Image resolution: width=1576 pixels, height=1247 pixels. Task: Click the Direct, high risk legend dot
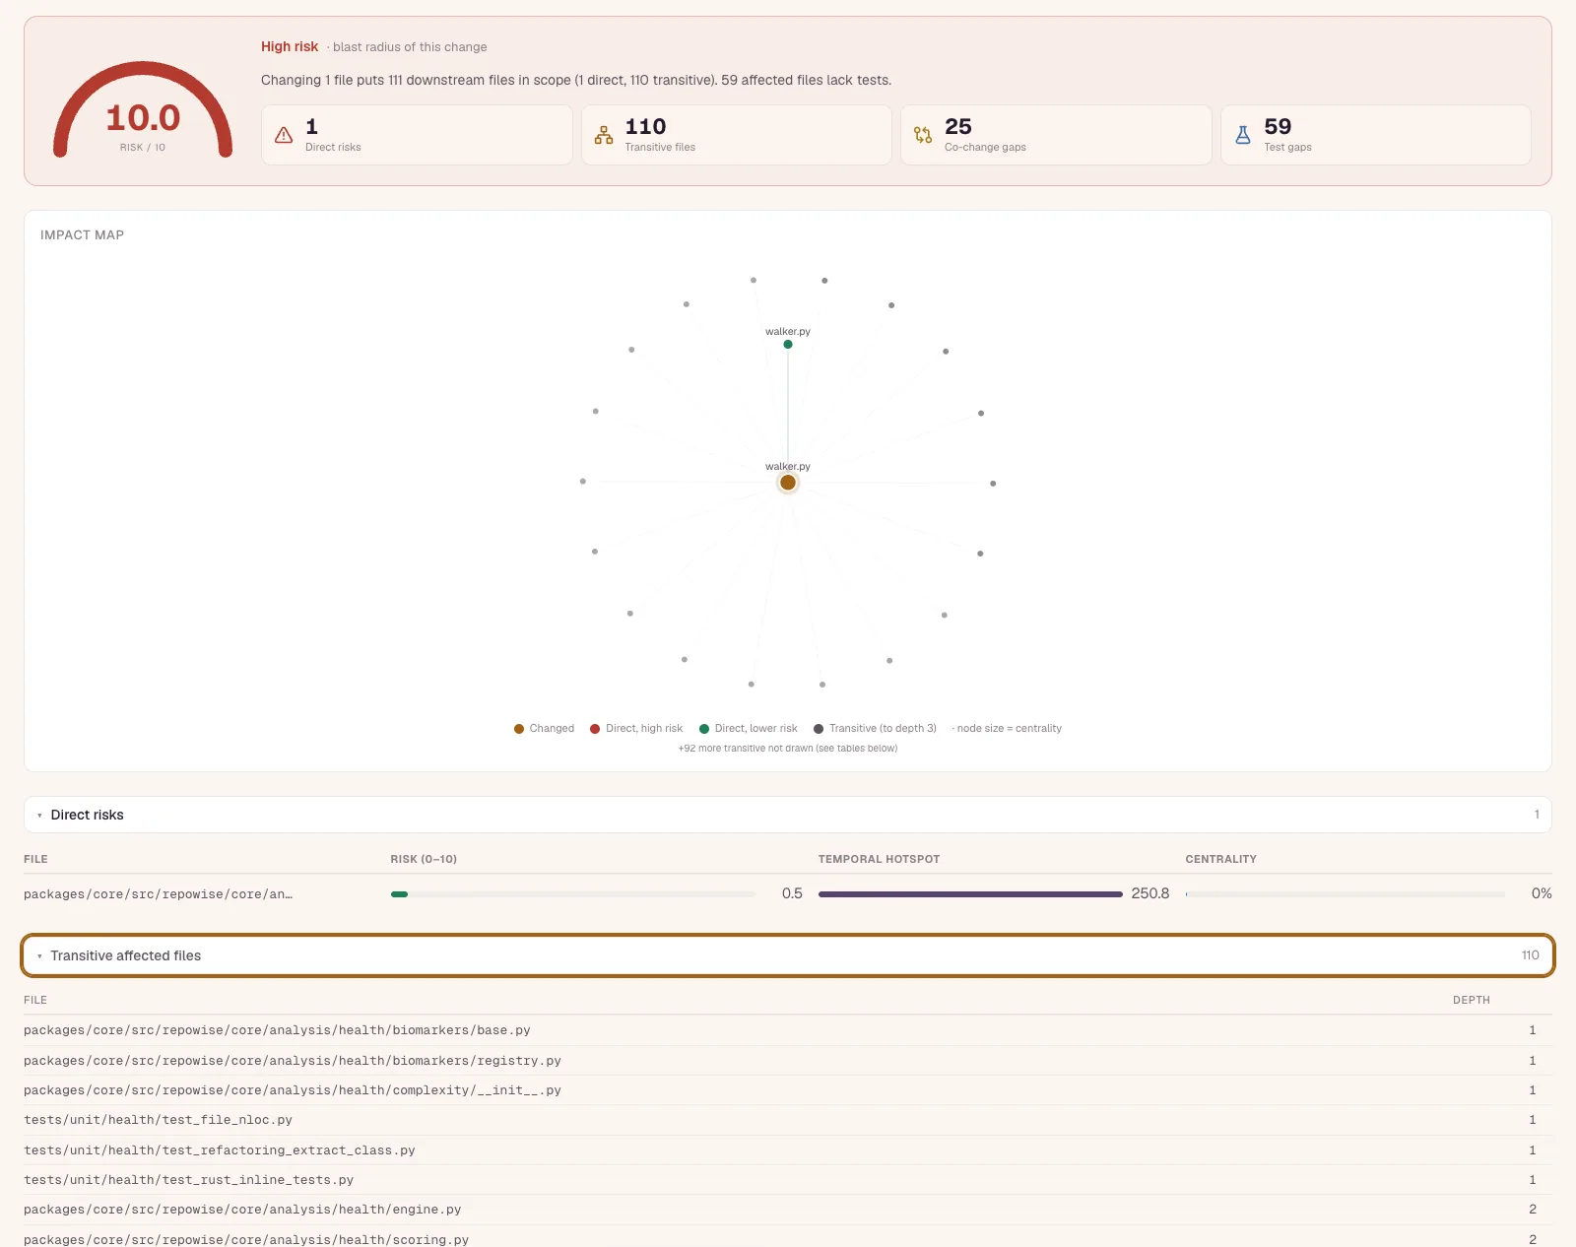tap(595, 729)
